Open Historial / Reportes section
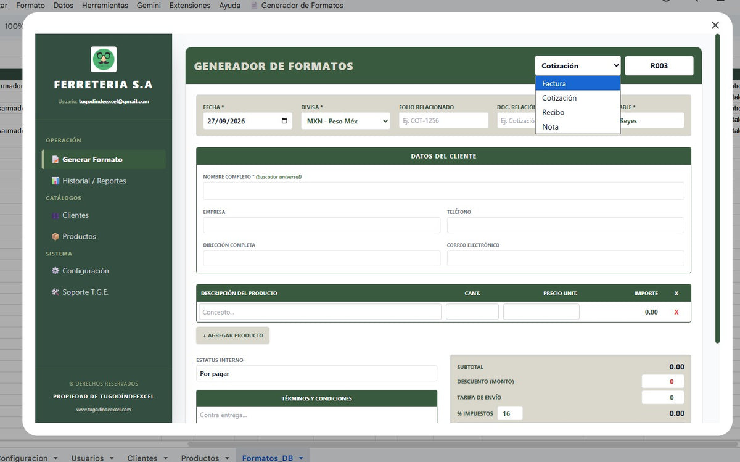 [x=104, y=181]
